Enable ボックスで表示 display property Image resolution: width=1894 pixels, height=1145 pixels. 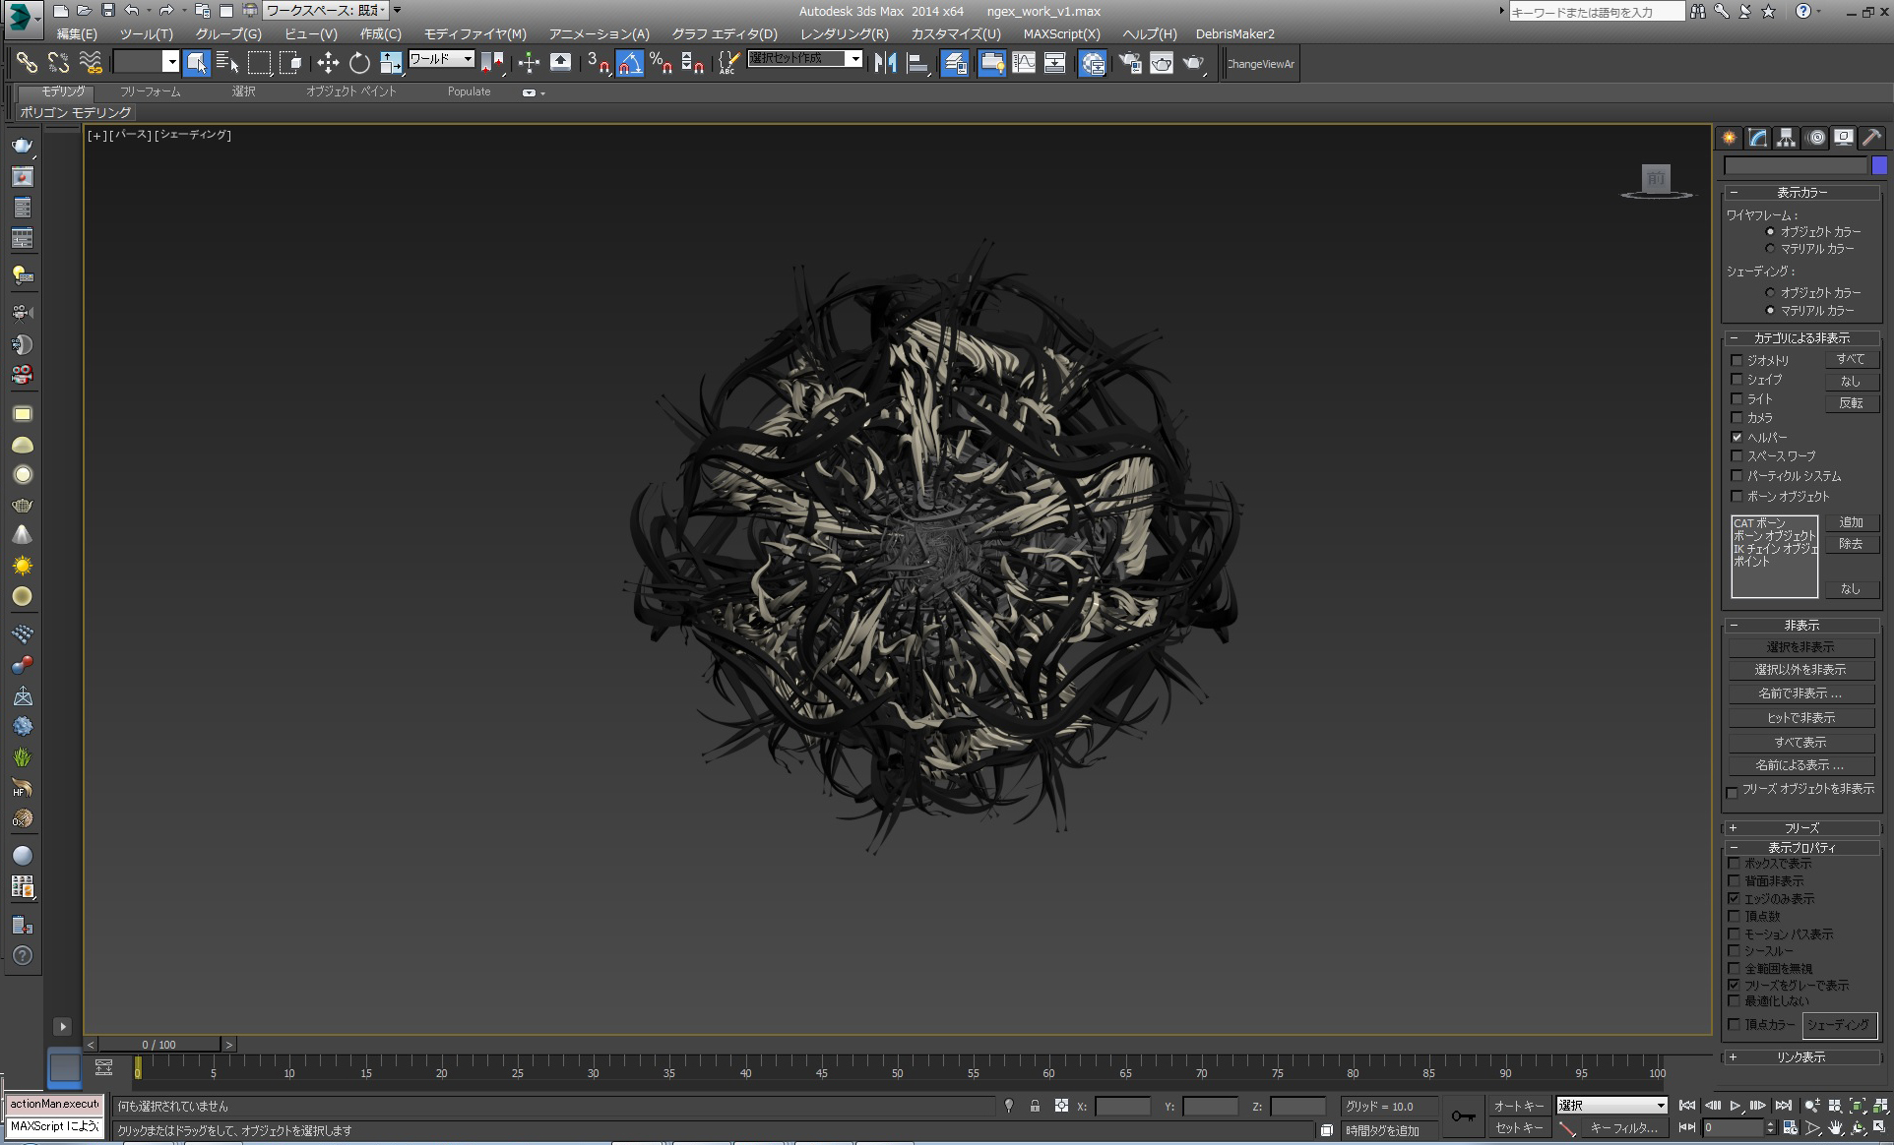click(1734, 864)
